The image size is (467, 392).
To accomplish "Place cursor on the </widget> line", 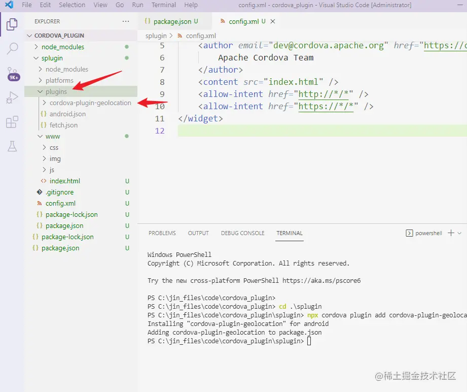I will pyautogui.click(x=200, y=119).
